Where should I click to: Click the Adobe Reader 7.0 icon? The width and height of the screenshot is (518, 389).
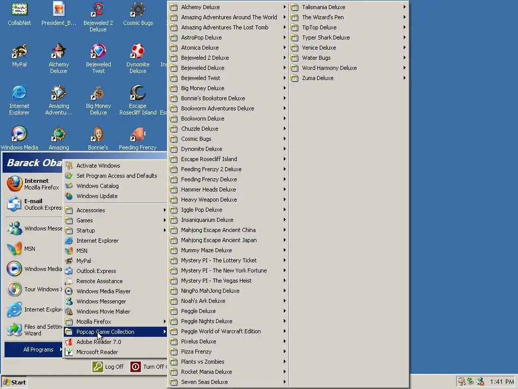coord(69,342)
